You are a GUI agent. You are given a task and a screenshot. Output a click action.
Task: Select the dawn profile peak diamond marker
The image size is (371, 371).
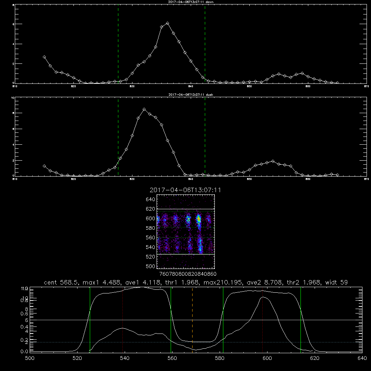[x=168, y=23]
